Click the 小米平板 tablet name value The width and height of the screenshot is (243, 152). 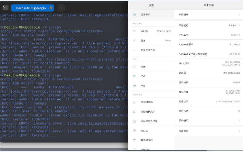[232, 25]
